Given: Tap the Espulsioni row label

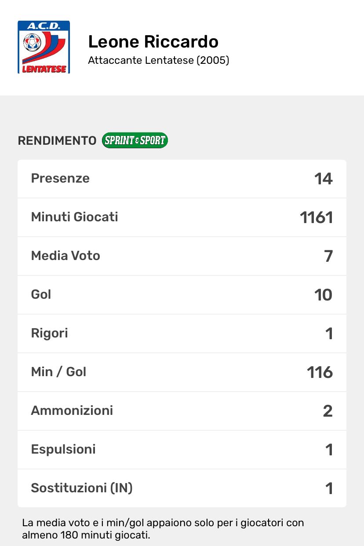Looking at the screenshot, I should point(63,449).
